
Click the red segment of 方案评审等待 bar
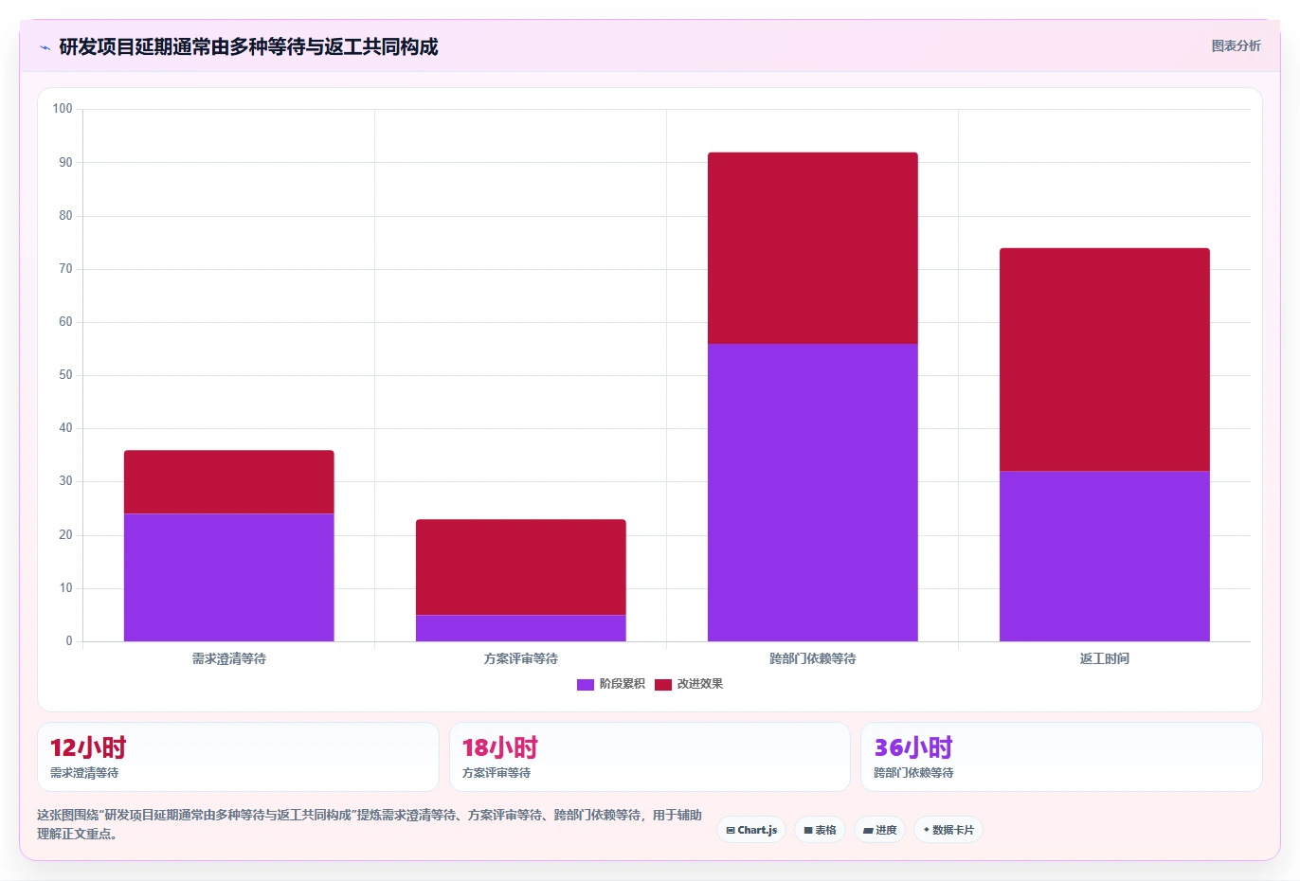click(x=521, y=567)
